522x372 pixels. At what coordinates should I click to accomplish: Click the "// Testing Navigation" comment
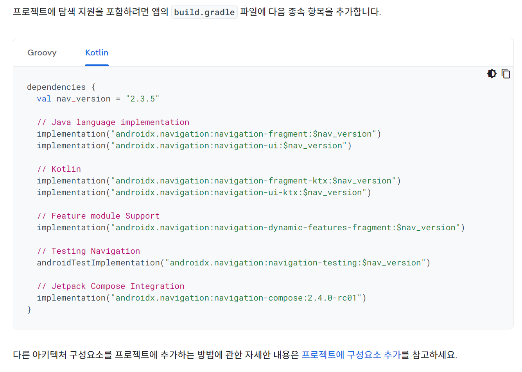coord(88,251)
